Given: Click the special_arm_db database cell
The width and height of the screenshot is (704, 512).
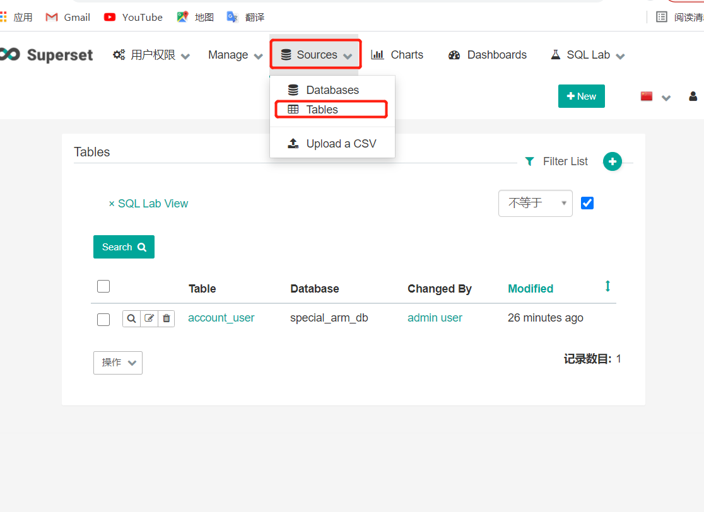Looking at the screenshot, I should tap(329, 318).
